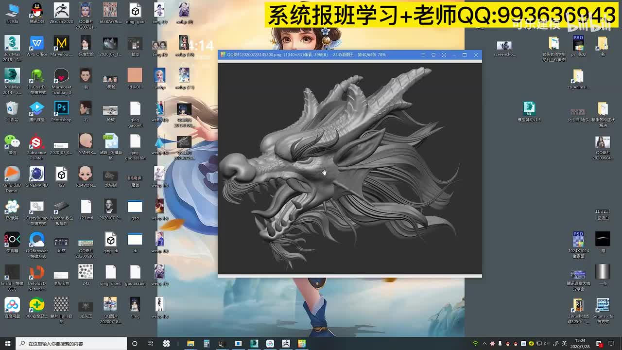Select the ps_头发 PSD file
Screen dimensions: 622x350
coord(578,46)
